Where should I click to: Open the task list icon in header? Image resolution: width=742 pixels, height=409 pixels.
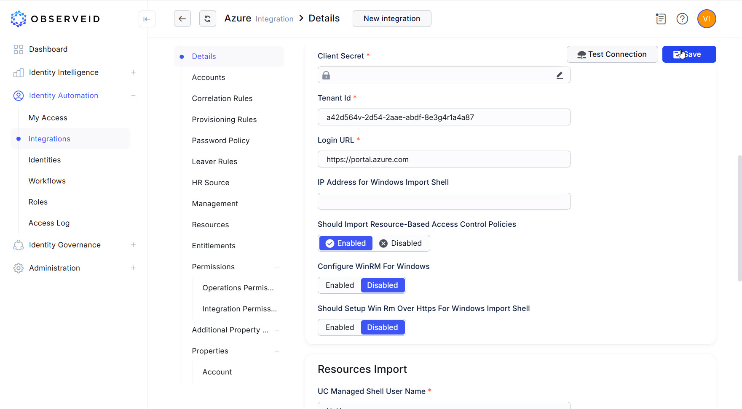tap(660, 19)
